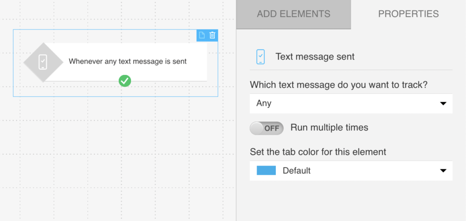Click an empty area of the grid canvas

[114, 159]
